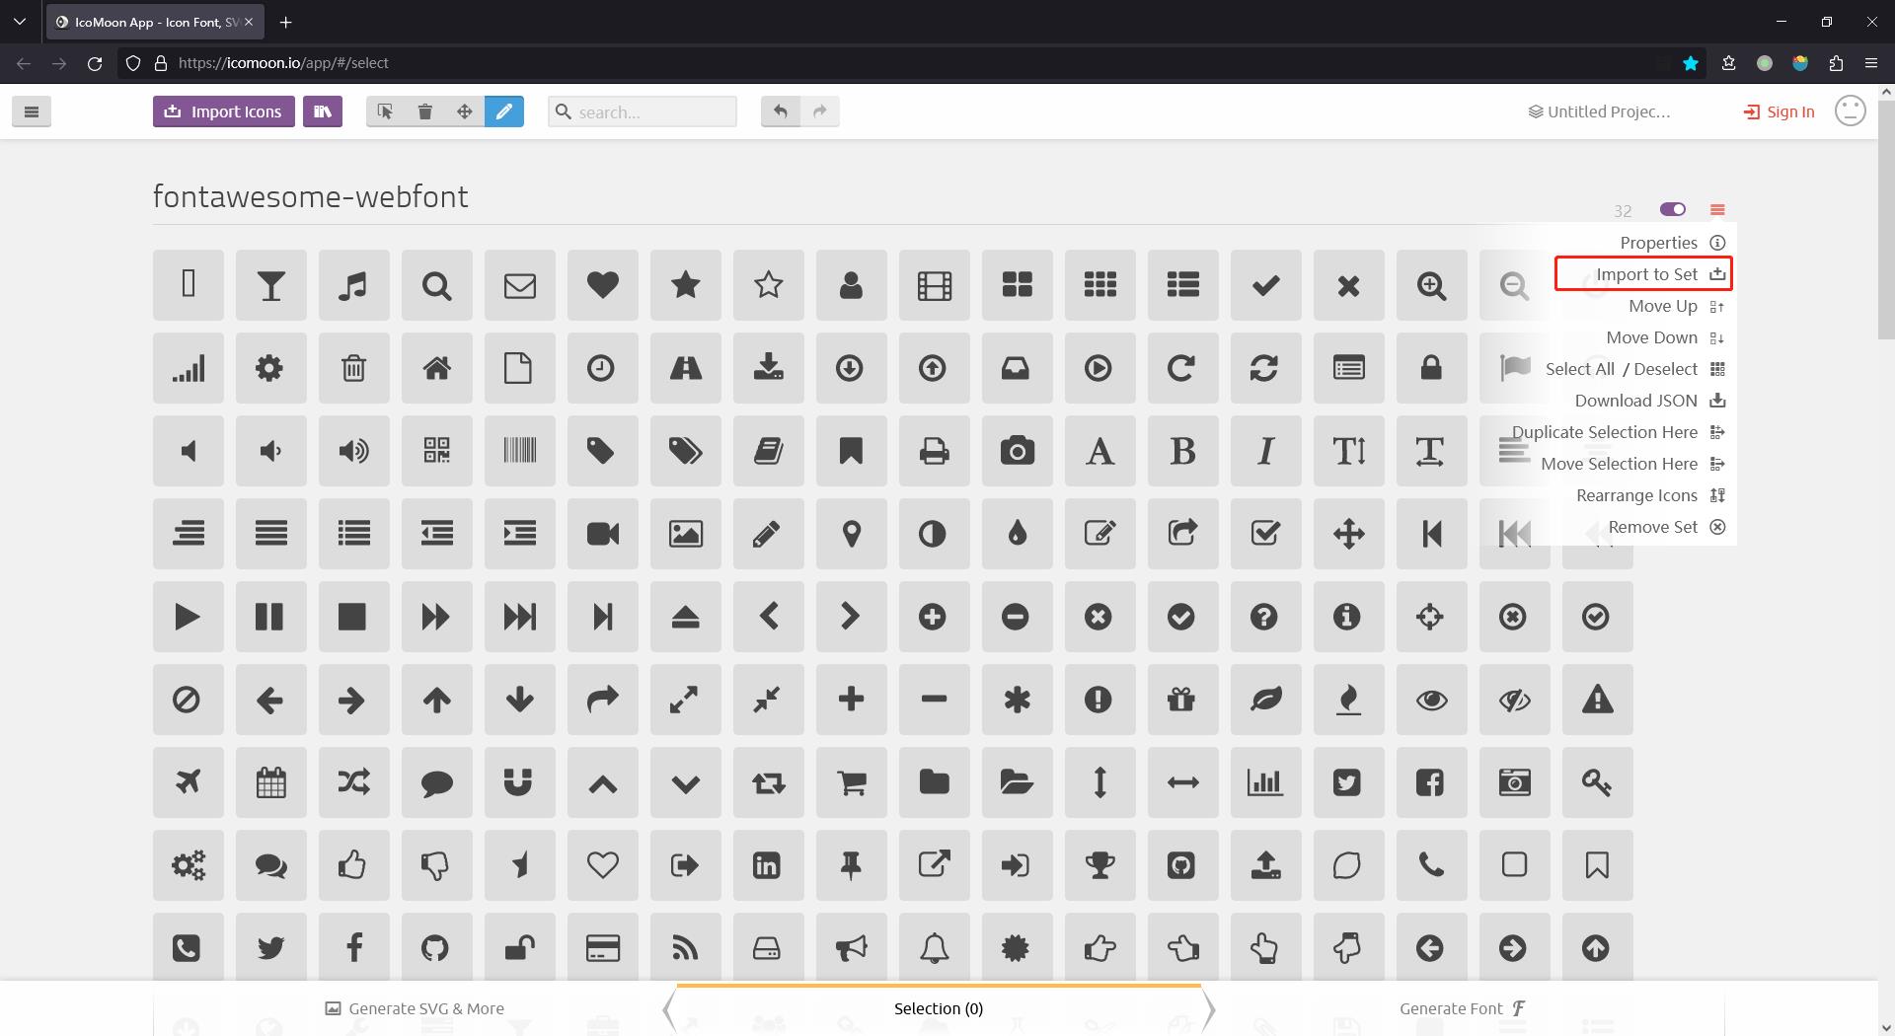The image size is (1895, 1036).
Task: Switch the fontawesome-webfont set toggle
Action: click(x=1672, y=210)
